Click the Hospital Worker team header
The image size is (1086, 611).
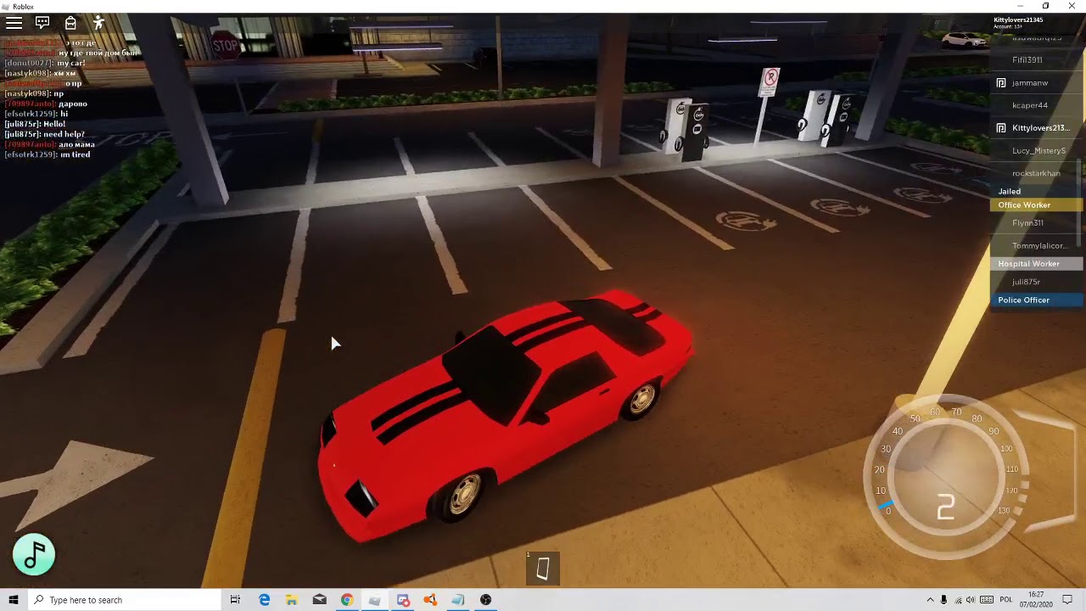tap(1035, 264)
